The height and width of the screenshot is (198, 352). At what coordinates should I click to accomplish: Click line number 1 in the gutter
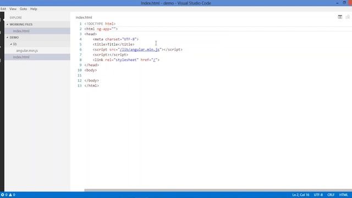coord(80,24)
